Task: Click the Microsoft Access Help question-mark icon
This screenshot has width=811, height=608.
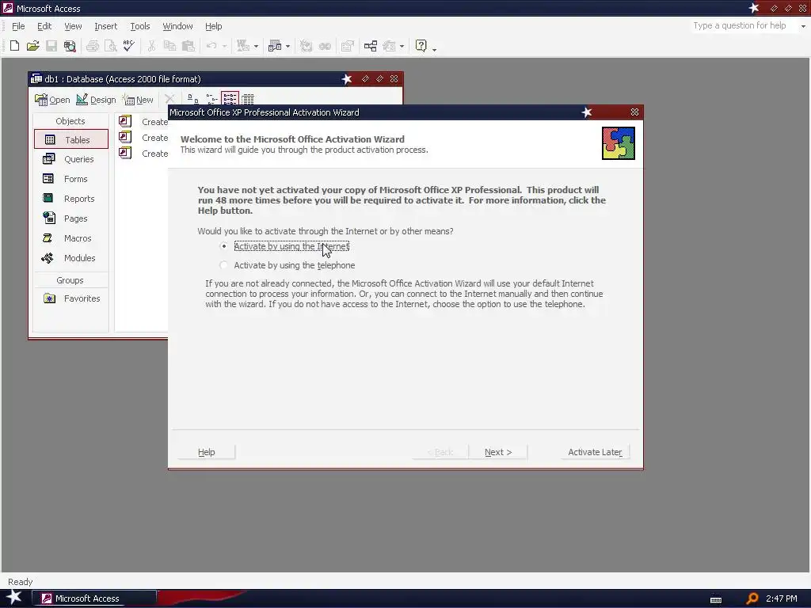Action: (421, 46)
